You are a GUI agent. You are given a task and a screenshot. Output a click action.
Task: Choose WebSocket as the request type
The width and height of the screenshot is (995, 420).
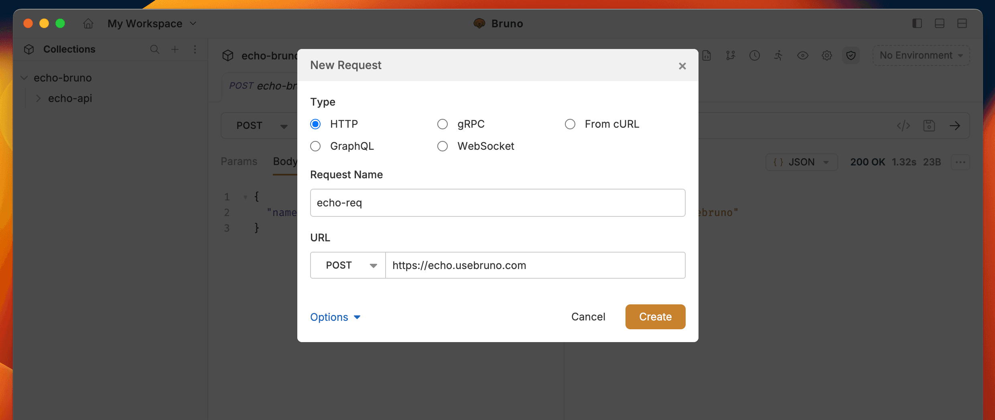click(443, 146)
